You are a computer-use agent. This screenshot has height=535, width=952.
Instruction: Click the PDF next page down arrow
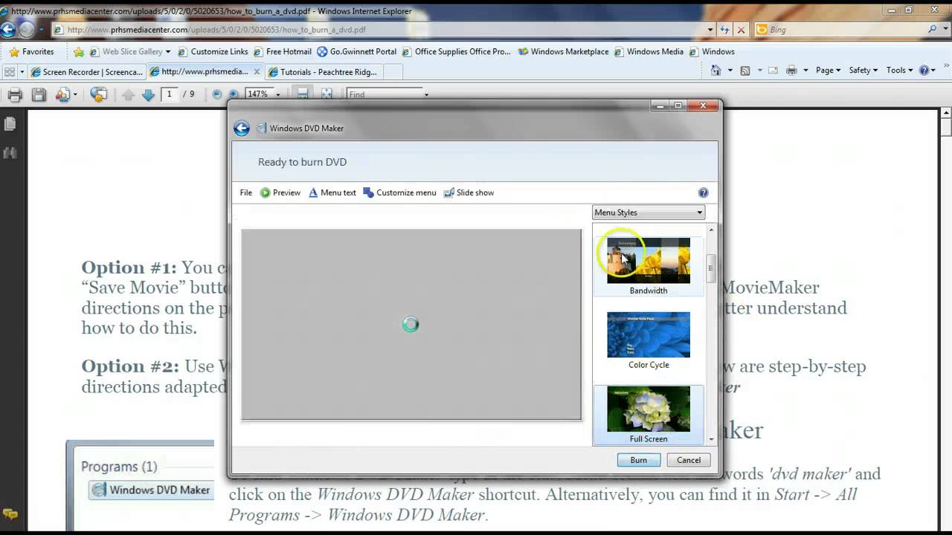pyautogui.click(x=148, y=94)
